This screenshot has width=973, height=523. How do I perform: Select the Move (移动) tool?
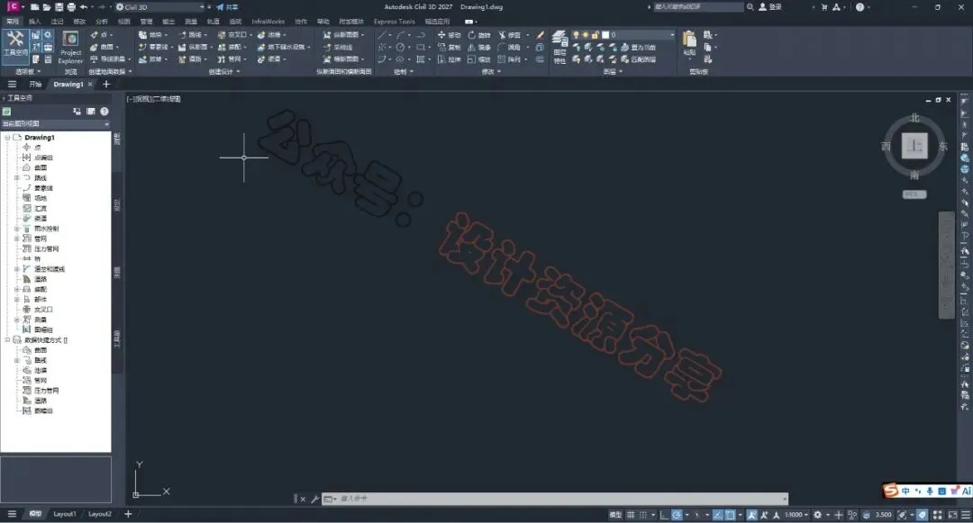tap(449, 35)
